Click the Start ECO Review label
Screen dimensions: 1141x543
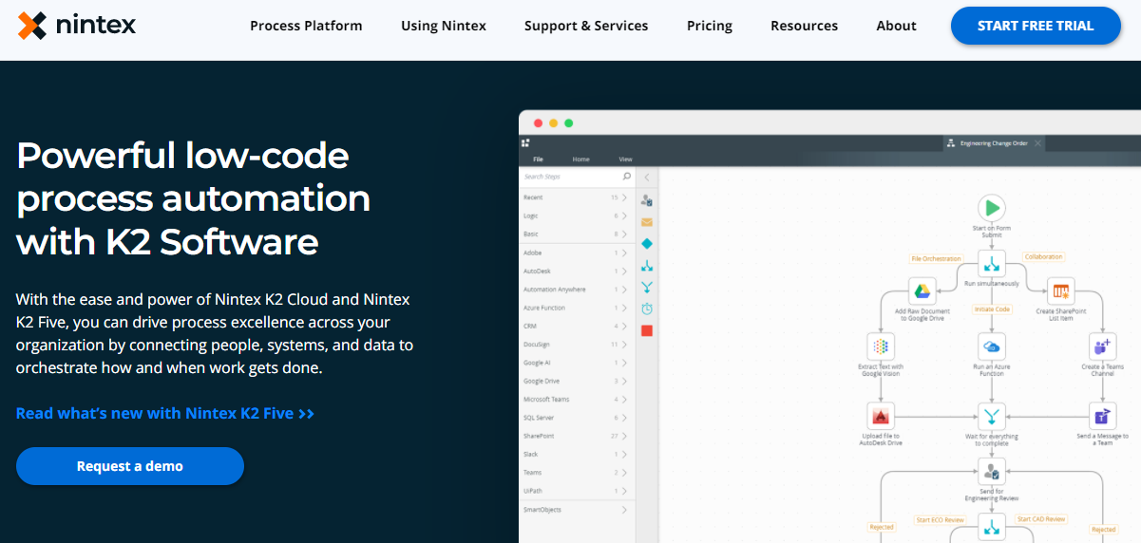pos(941,519)
